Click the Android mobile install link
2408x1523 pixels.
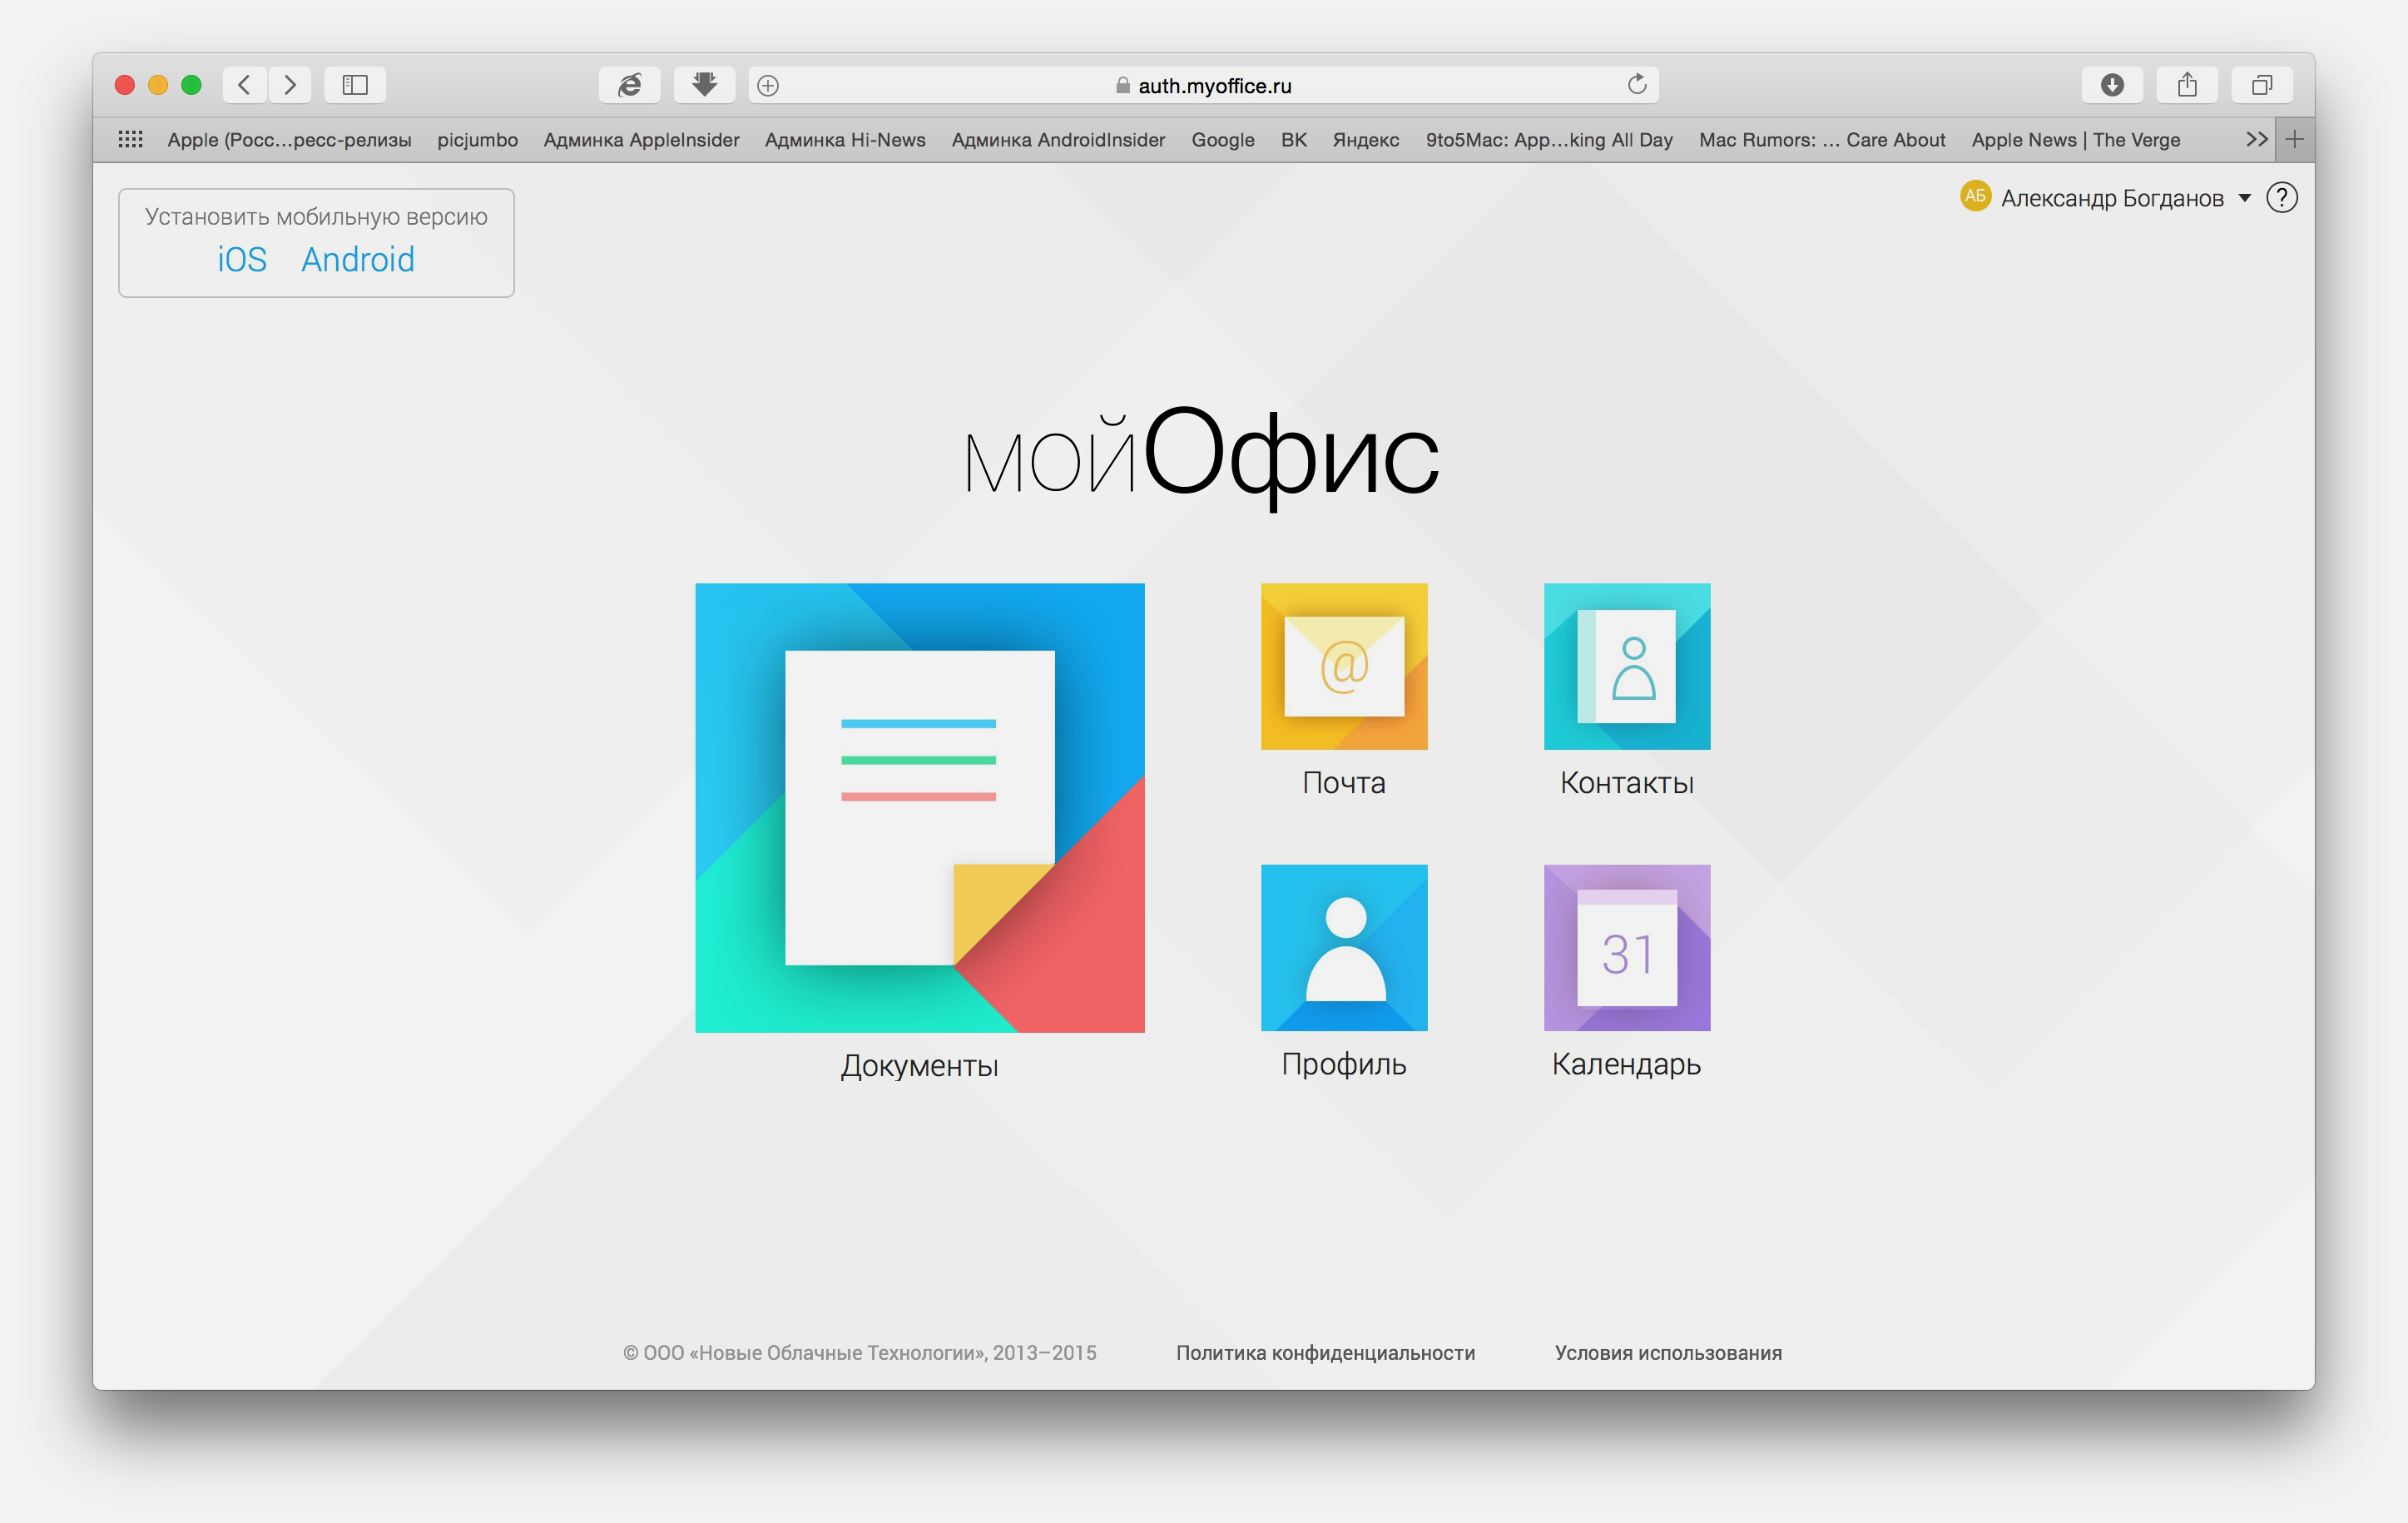coord(356,258)
